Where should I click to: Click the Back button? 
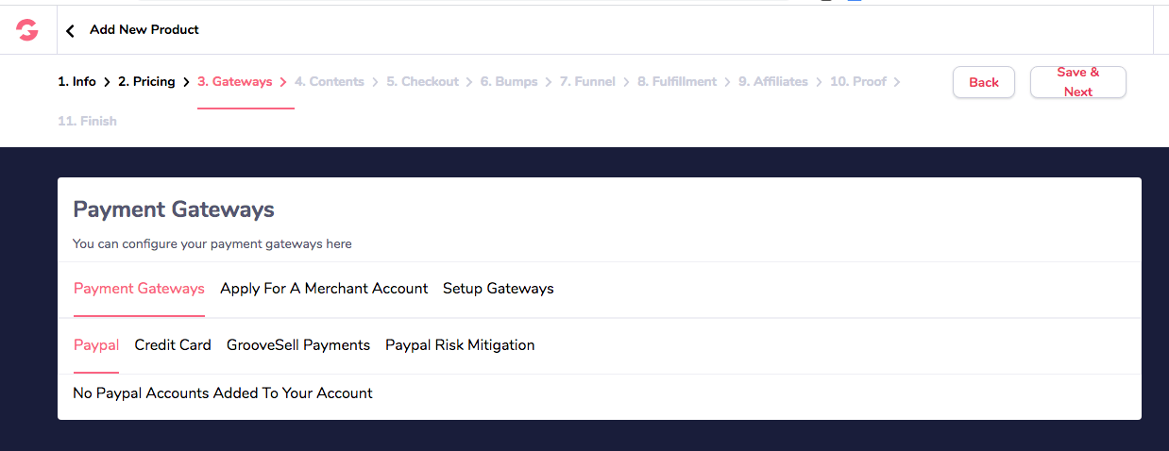983,82
